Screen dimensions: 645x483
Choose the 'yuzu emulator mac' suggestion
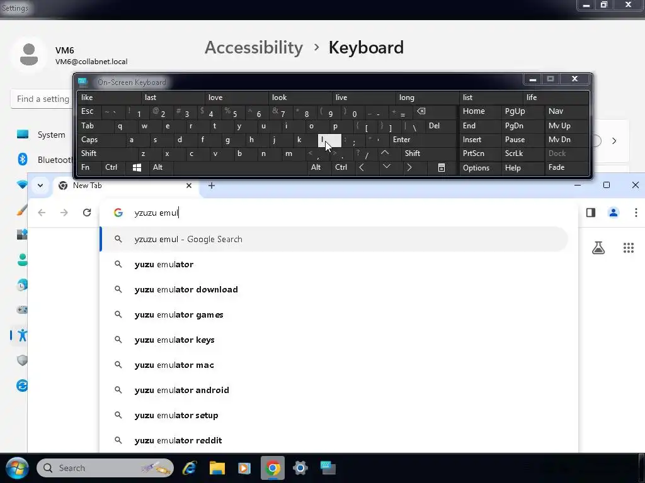pos(334,365)
